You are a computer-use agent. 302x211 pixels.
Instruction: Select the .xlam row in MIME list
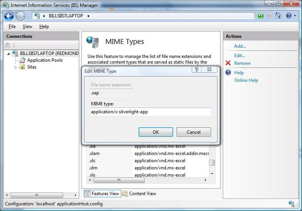click(148, 153)
